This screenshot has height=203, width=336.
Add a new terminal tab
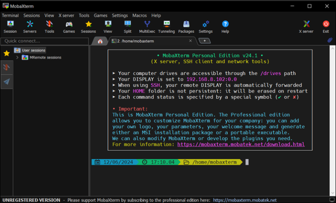coord(204,41)
